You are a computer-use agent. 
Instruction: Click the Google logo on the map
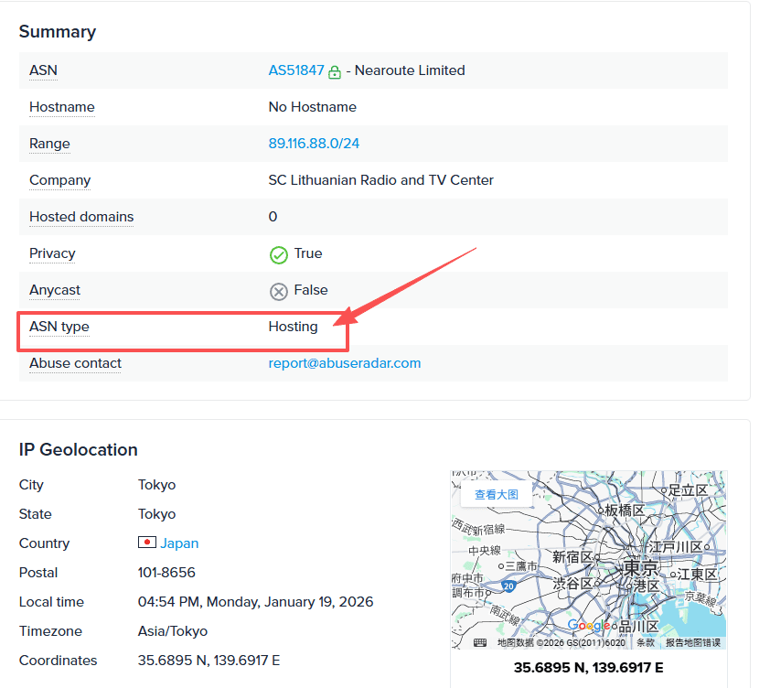(x=590, y=625)
